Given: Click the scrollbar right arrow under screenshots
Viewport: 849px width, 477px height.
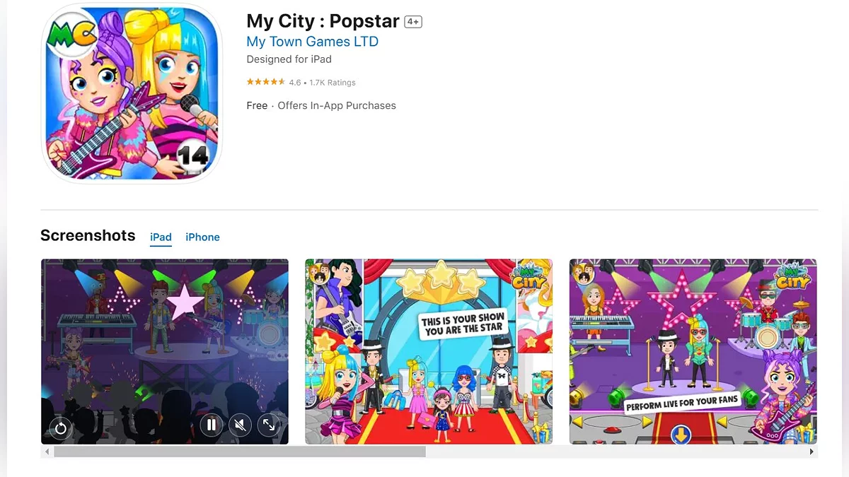Looking at the screenshot, I should pos(812,452).
